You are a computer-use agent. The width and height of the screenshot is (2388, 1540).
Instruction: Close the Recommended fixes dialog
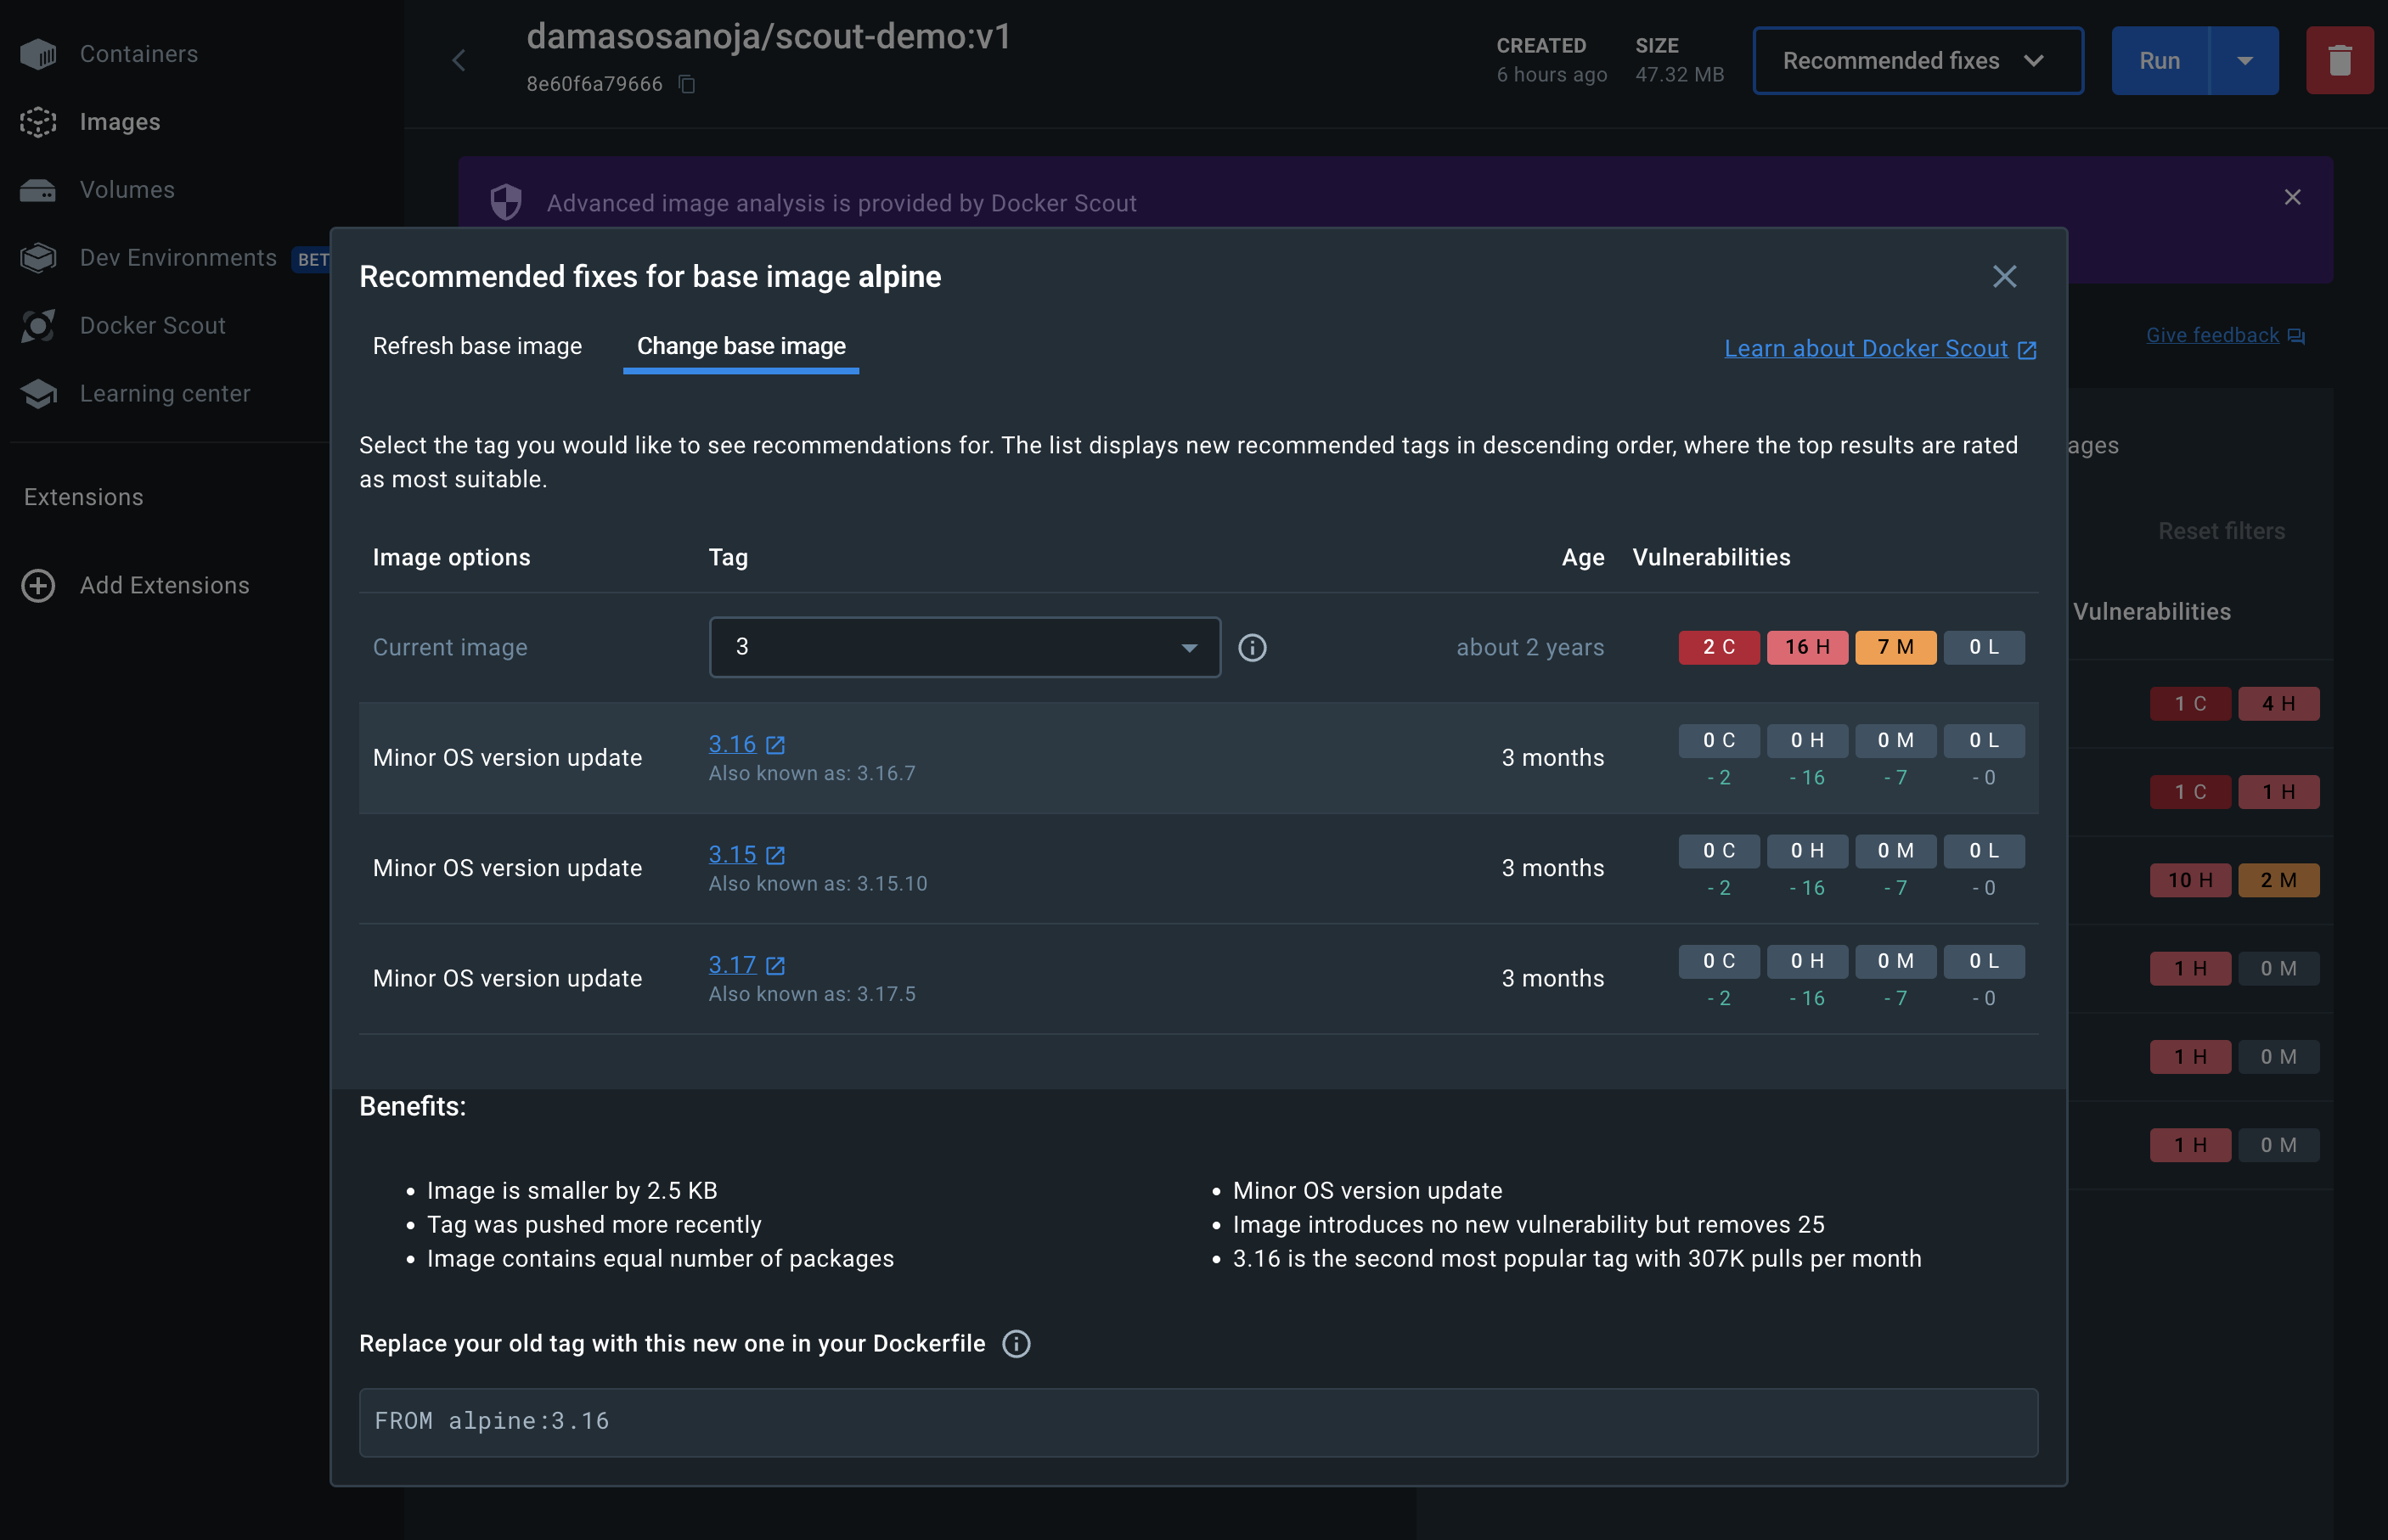point(2004,277)
